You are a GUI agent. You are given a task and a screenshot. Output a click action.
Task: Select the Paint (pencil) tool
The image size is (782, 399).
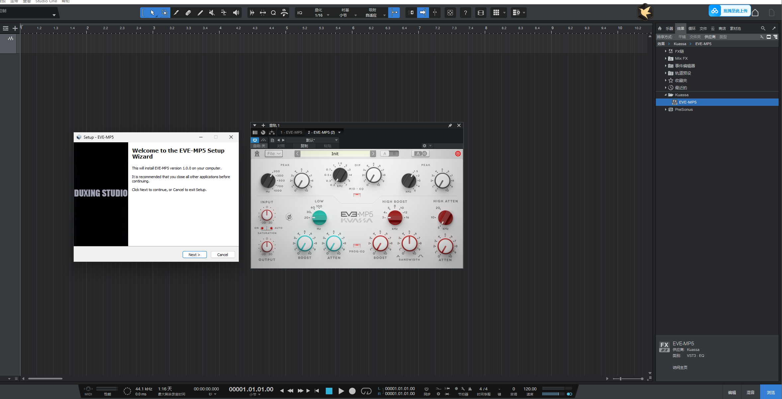(x=200, y=13)
